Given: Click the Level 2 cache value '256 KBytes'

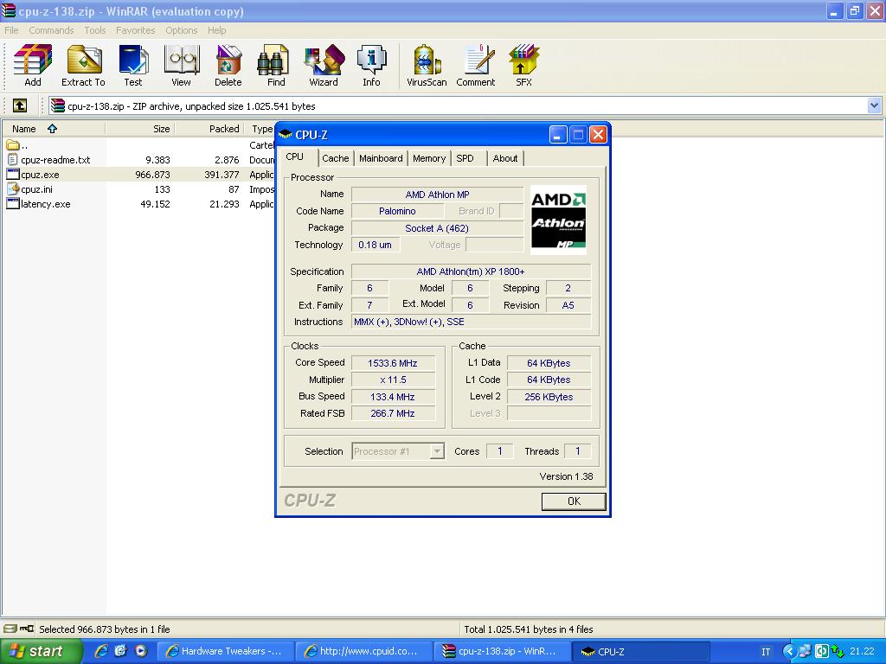Looking at the screenshot, I should (x=549, y=396).
